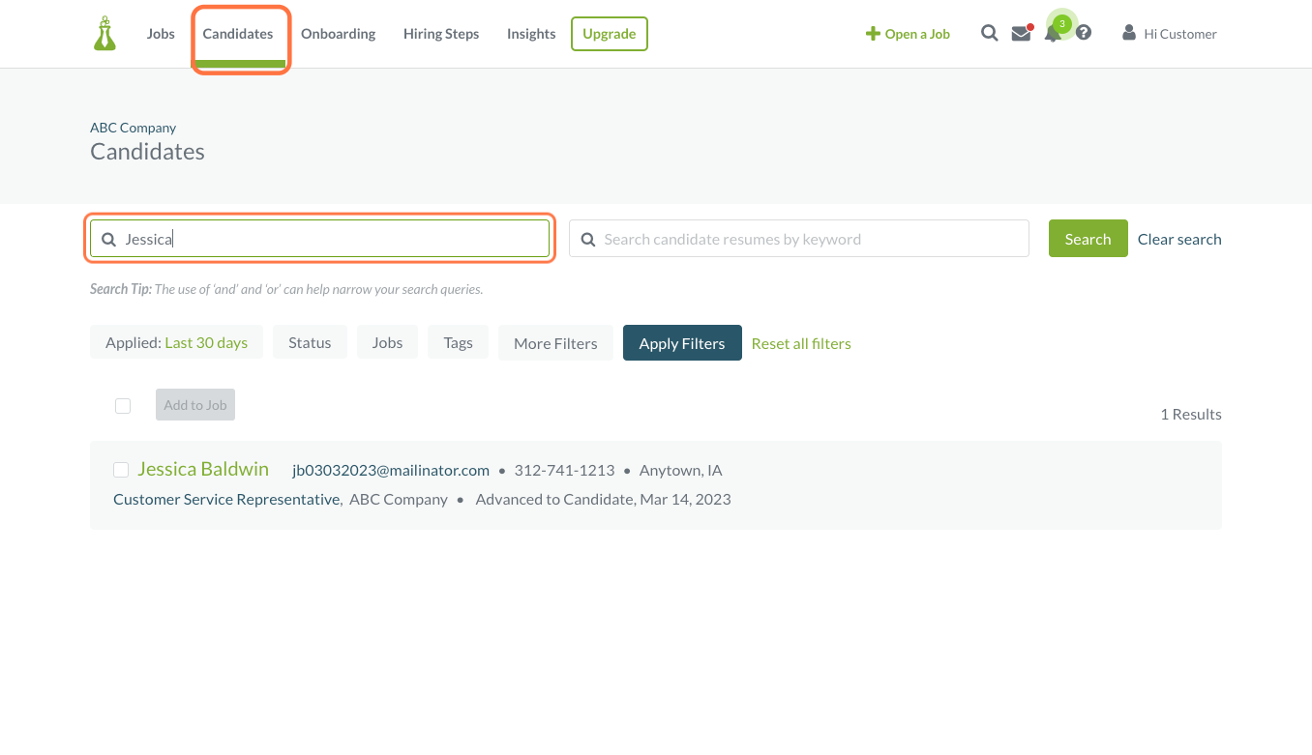This screenshot has height=755, width=1312.
Task: Focus the candidate name search field containing Jessica
Action: [x=319, y=239]
